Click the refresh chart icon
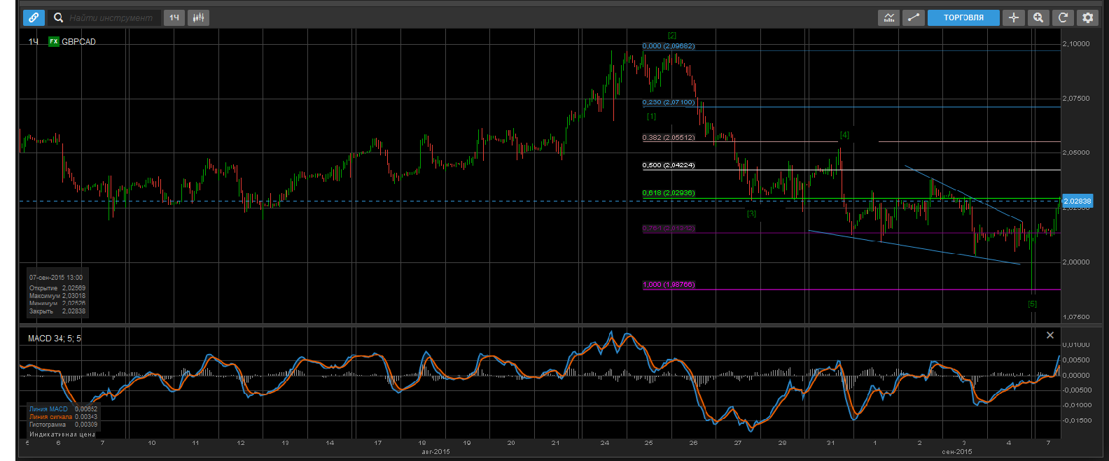The width and height of the screenshot is (1109, 461). [1063, 17]
